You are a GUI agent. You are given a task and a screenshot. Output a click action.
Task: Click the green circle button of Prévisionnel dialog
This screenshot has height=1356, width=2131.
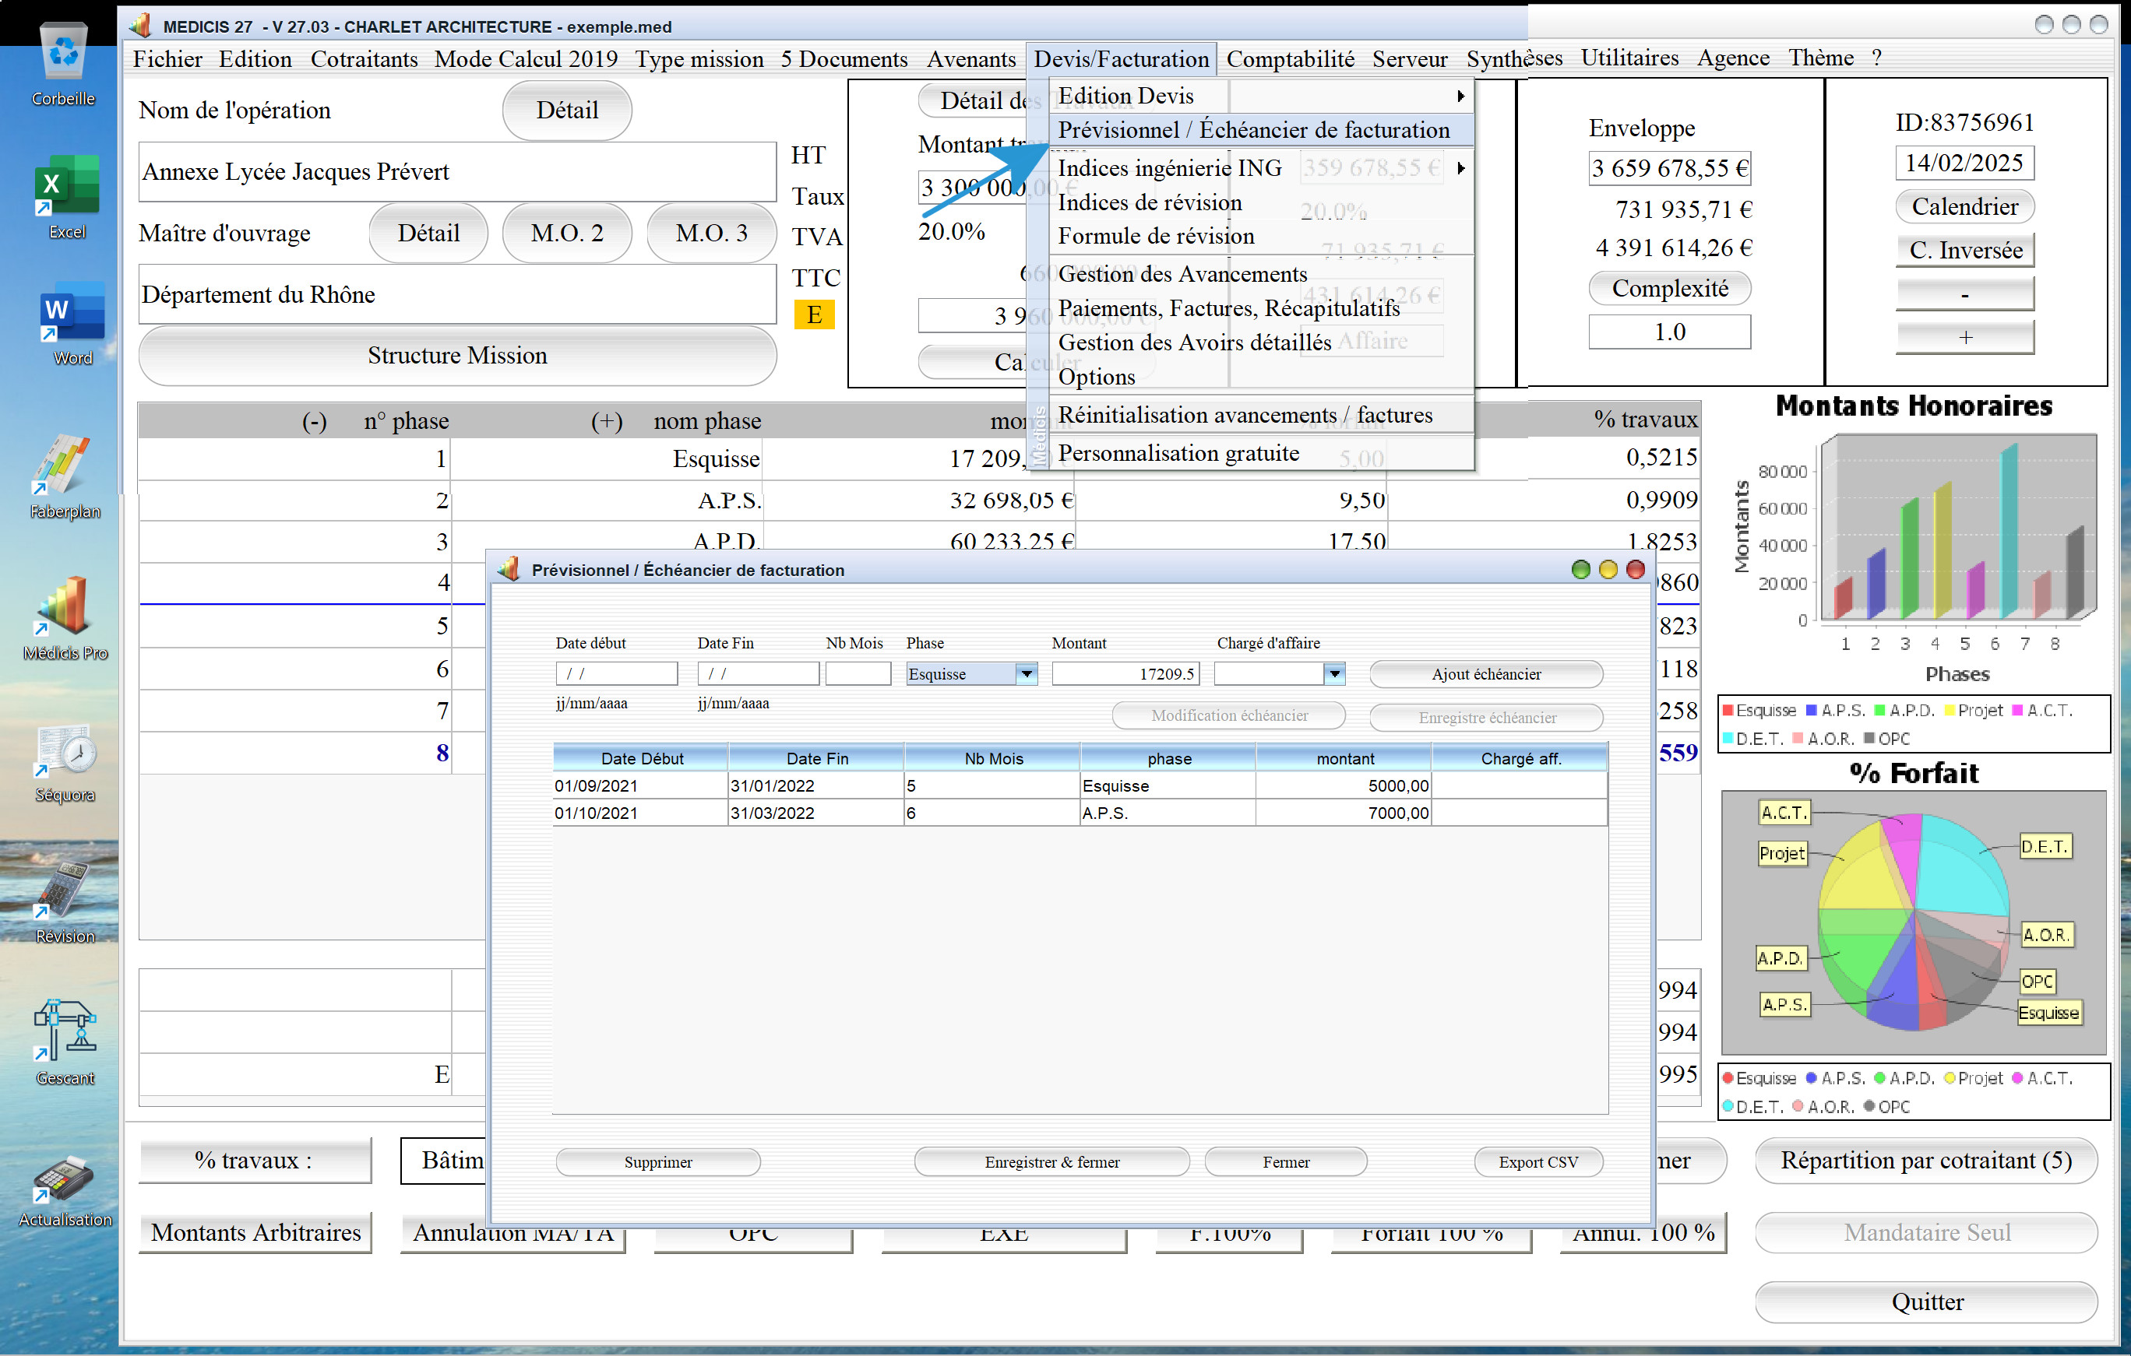(x=1580, y=570)
